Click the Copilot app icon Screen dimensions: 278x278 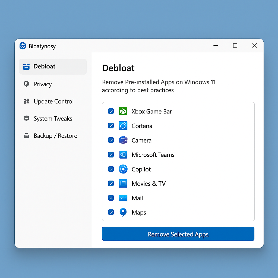123,169
